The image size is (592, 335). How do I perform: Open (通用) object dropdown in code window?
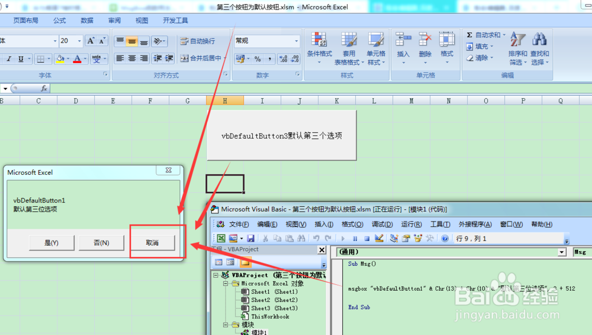pyautogui.click(x=562, y=252)
